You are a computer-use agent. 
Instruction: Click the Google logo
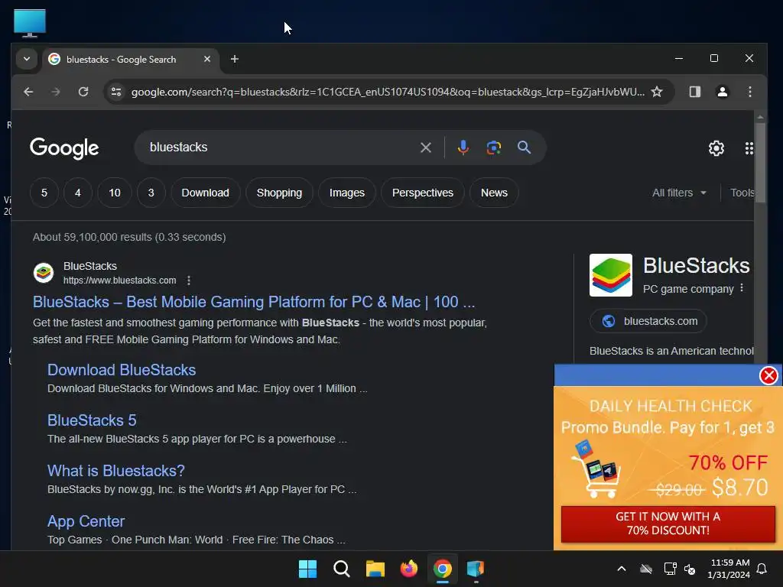click(64, 148)
